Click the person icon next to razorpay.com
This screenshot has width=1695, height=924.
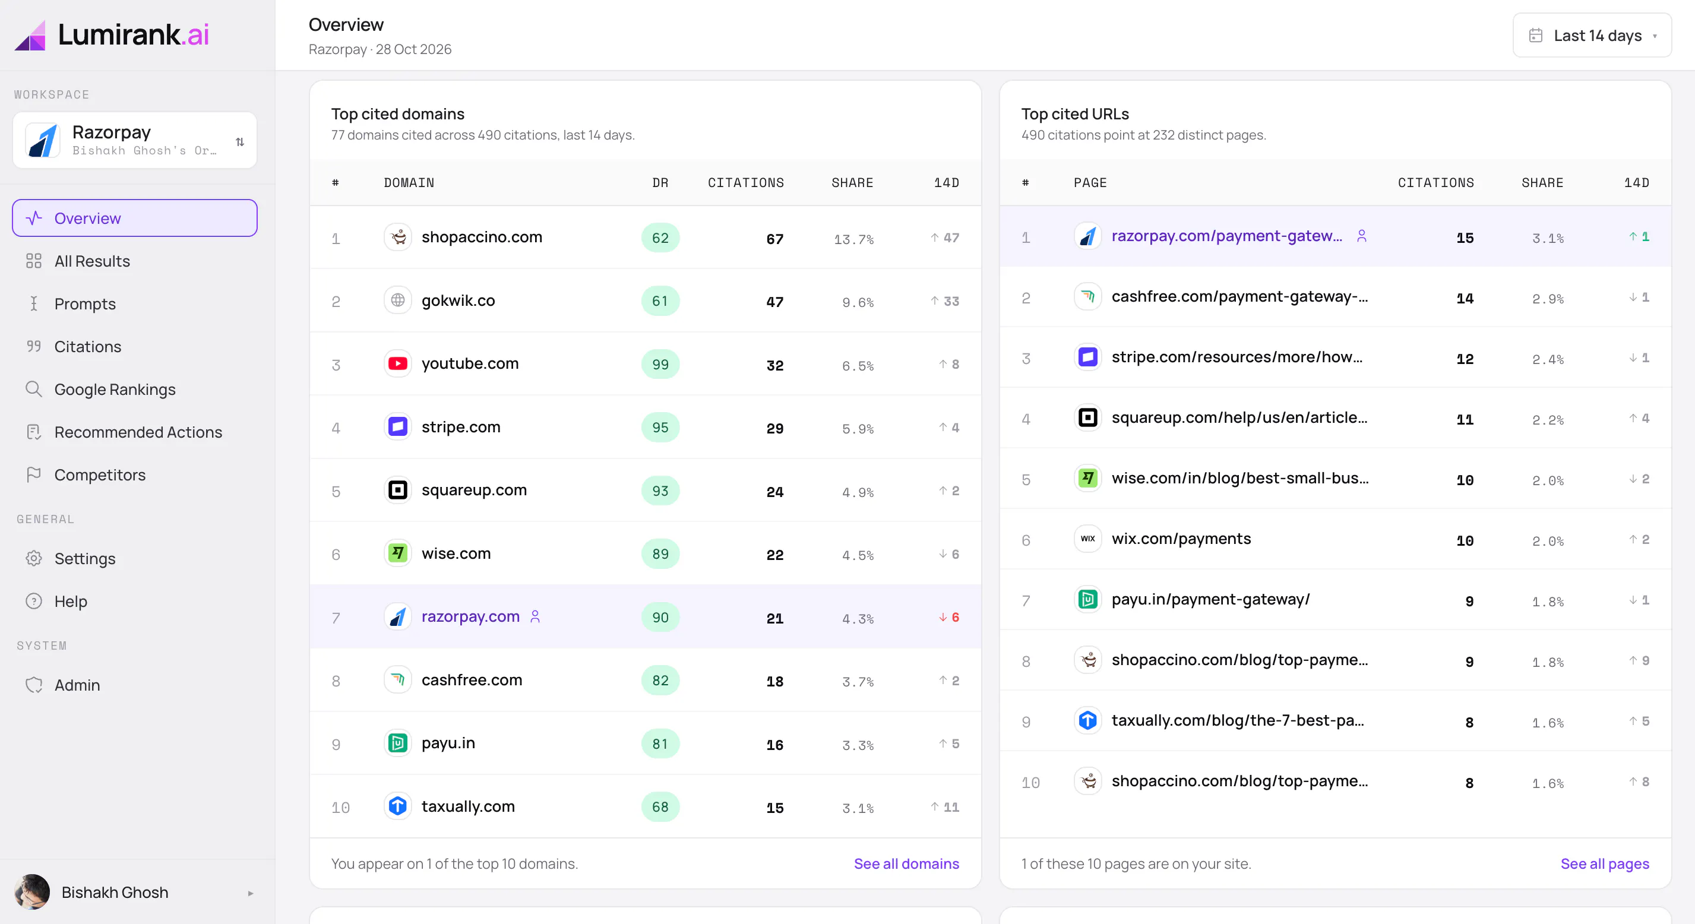535,616
